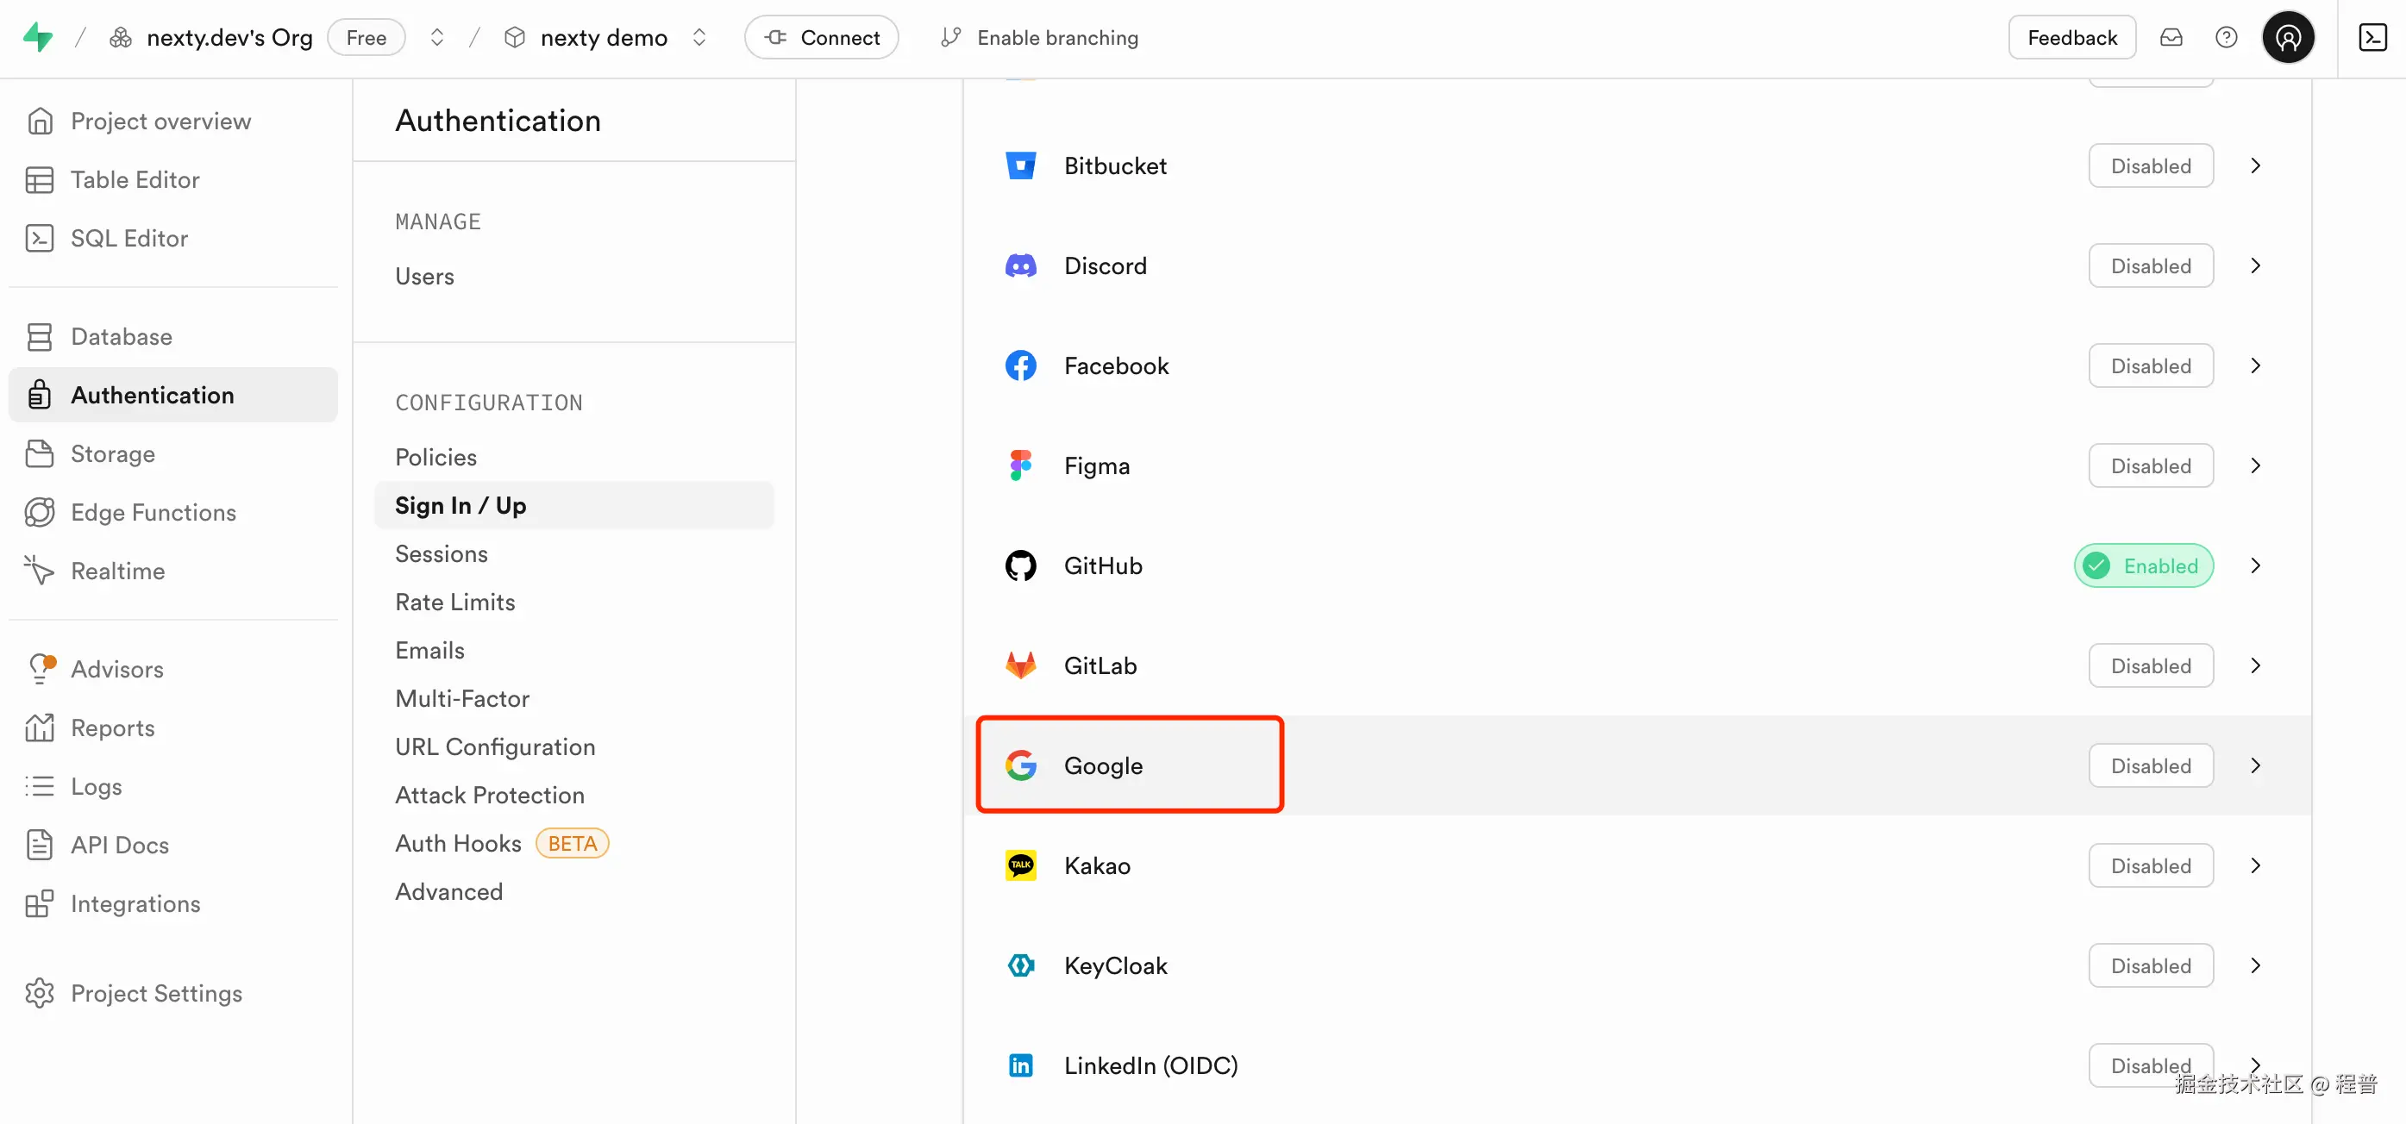Open the SQL Editor

click(130, 238)
